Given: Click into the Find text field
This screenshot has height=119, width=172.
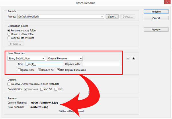Looking at the screenshot, I should coord(44,64).
